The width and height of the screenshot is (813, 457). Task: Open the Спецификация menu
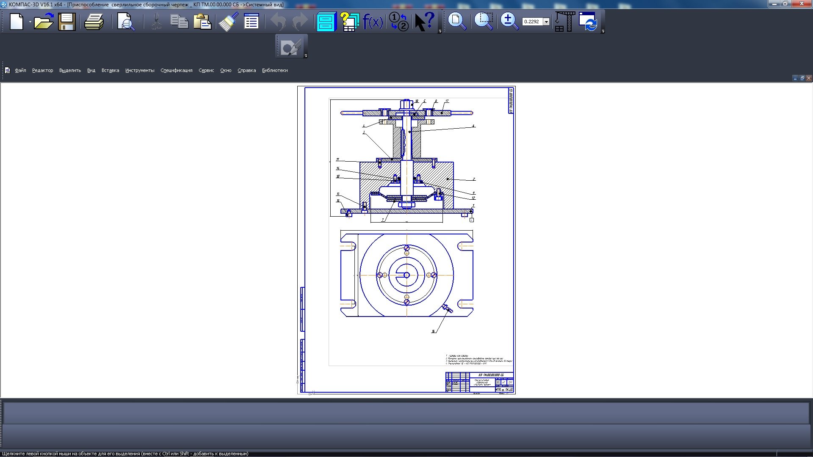(176, 70)
